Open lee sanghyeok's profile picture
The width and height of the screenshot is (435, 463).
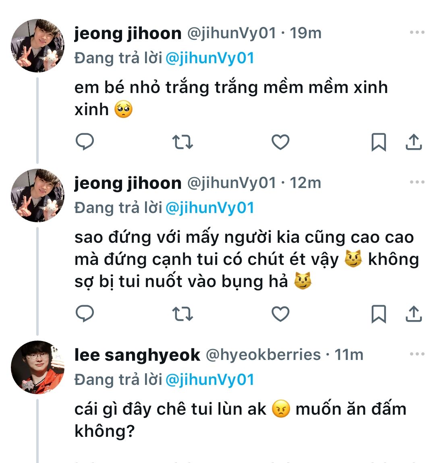pos(37,367)
